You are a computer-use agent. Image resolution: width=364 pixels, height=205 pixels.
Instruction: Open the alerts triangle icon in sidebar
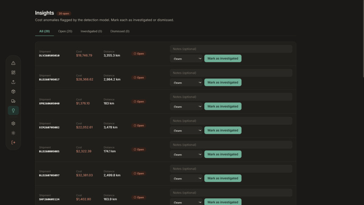click(13, 63)
